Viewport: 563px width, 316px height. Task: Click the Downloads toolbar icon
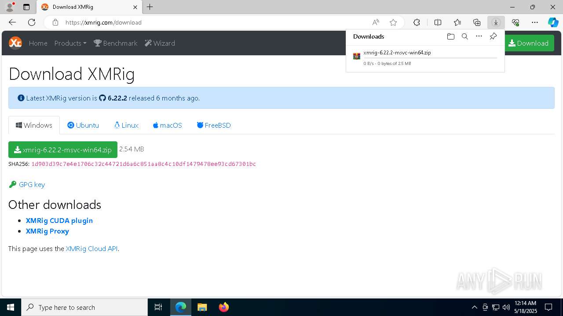point(496,22)
